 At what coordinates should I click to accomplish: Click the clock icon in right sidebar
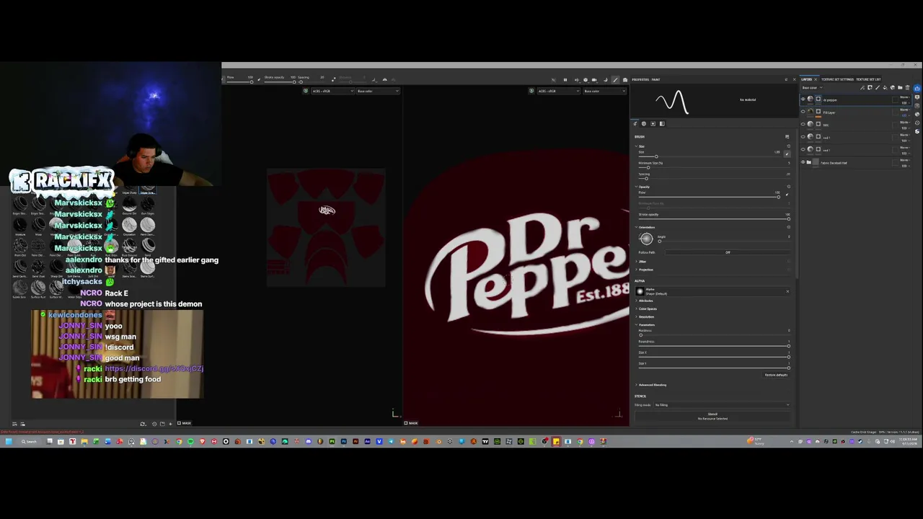(917, 123)
